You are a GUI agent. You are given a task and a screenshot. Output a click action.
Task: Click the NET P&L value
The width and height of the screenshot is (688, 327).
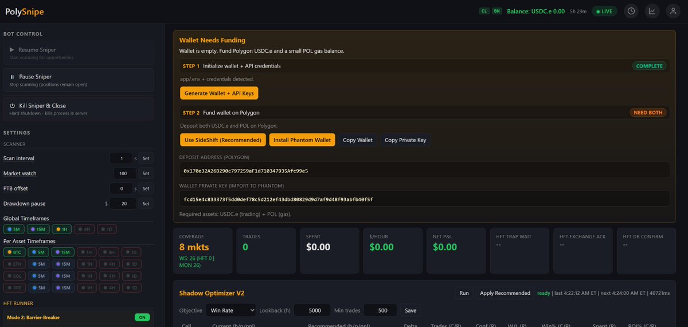tap(445, 247)
